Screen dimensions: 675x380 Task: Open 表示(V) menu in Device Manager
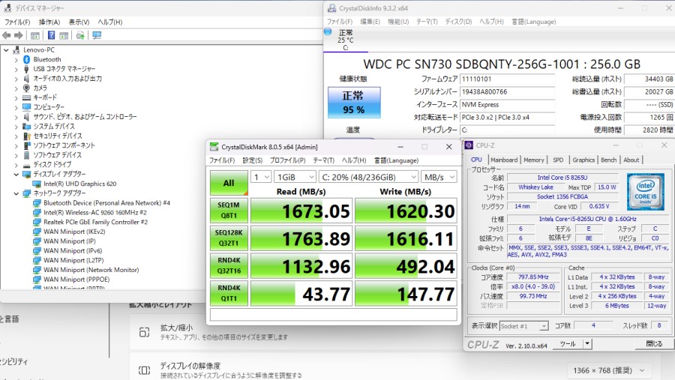pos(79,22)
